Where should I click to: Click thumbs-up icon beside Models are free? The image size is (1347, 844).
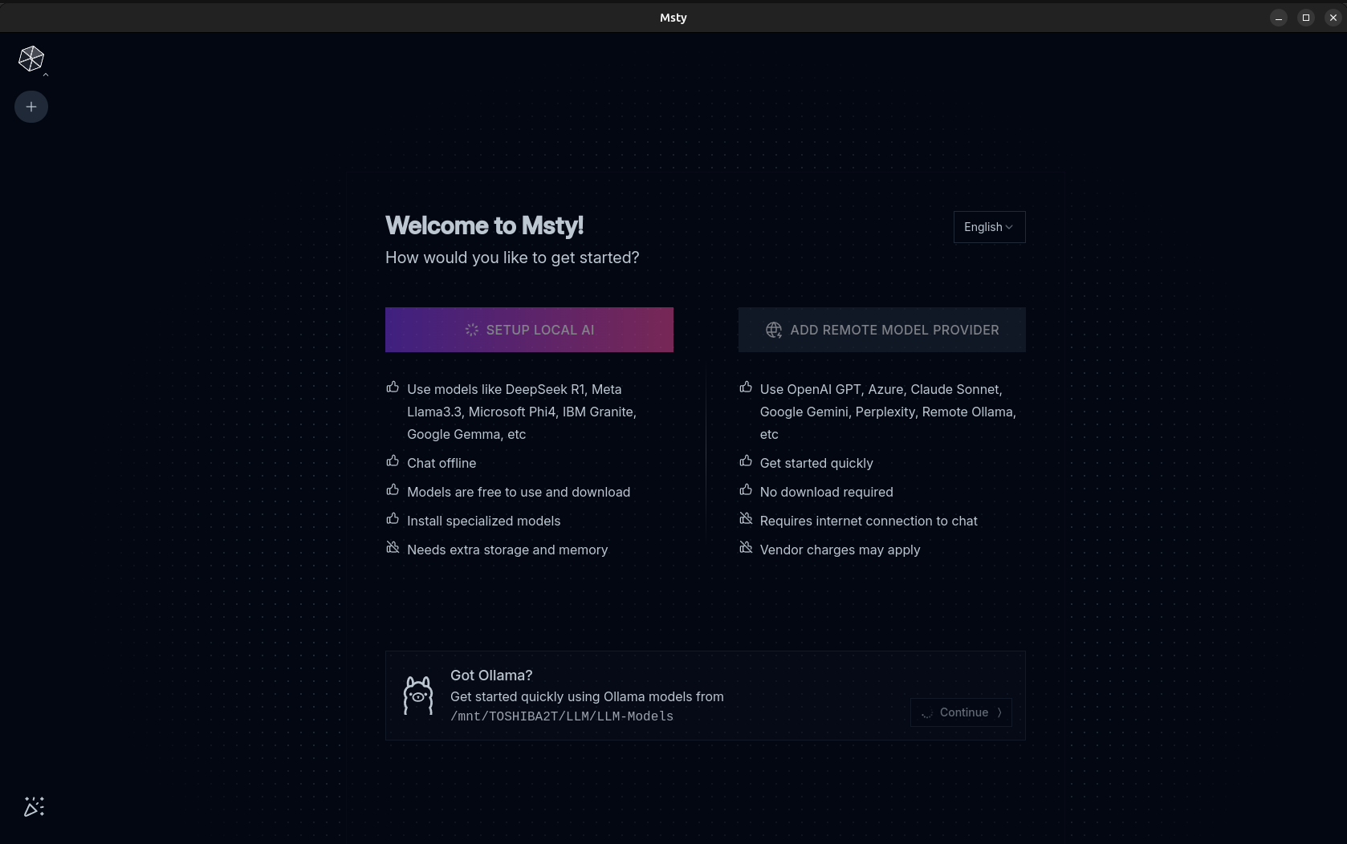point(393,490)
